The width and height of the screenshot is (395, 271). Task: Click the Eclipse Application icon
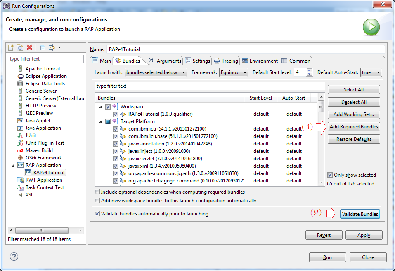click(20, 76)
